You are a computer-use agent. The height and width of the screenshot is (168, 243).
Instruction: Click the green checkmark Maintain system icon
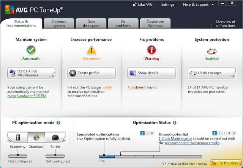tap(31, 50)
